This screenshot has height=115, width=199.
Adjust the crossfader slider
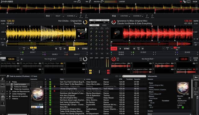pyautogui.click(x=99, y=72)
